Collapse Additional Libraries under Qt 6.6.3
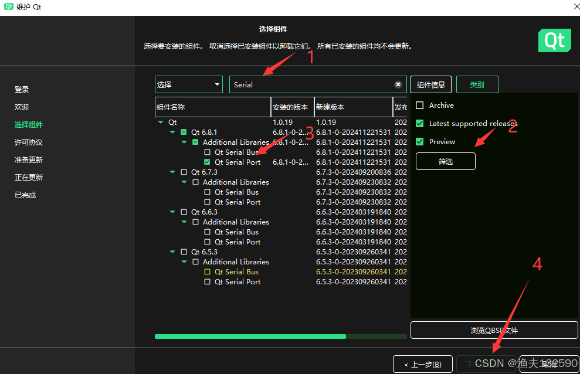This screenshot has height=374, width=580. [184, 222]
